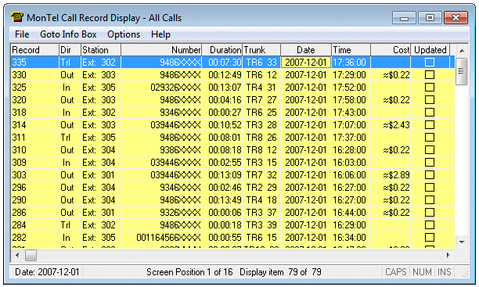The width and height of the screenshot is (479, 287).
Task: Toggle Updated checkbox for record 330
Action: (430, 75)
